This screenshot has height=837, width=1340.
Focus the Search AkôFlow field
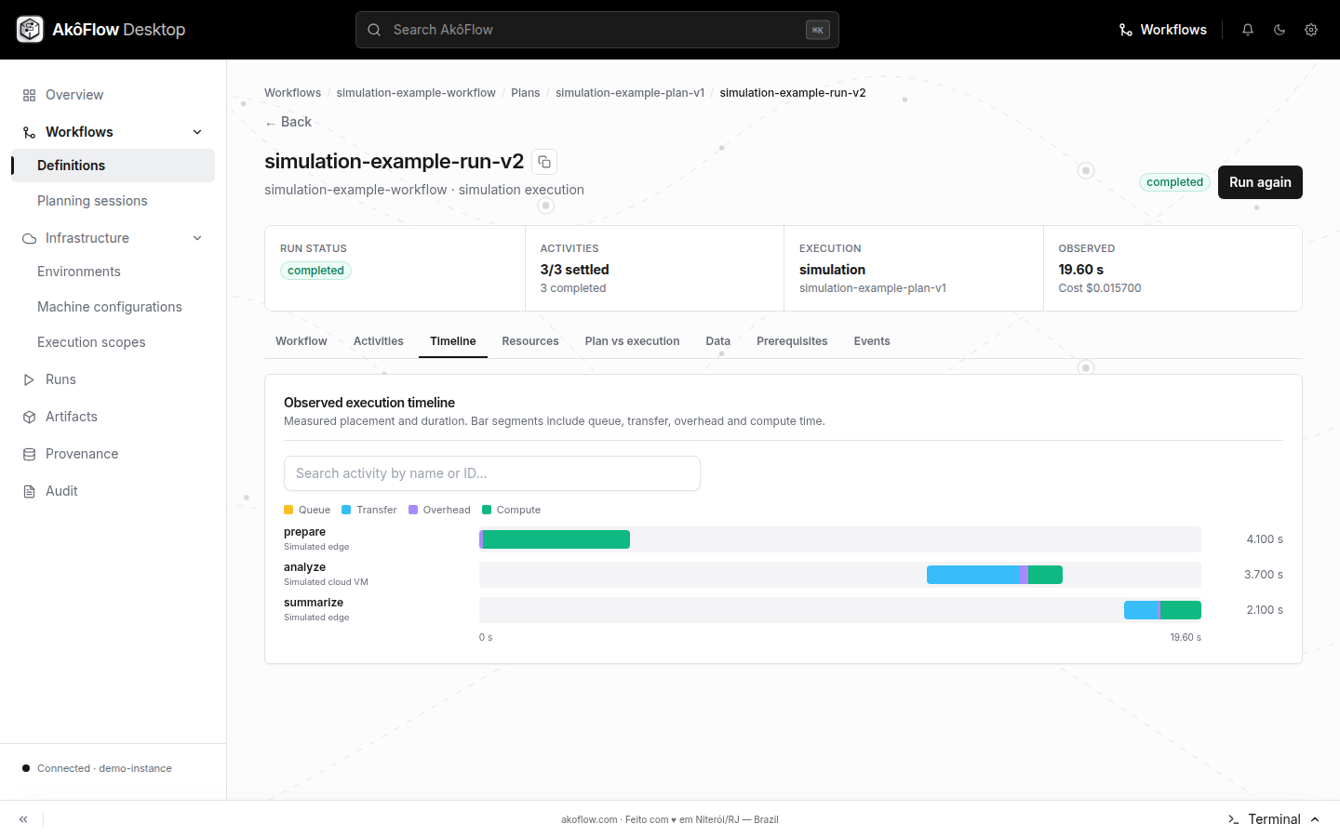597,30
